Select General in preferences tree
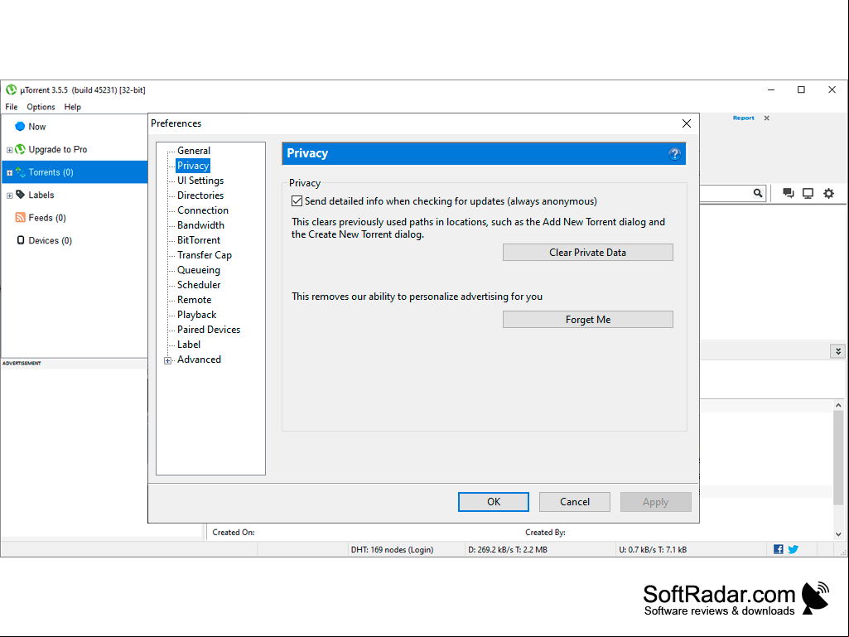 tap(194, 151)
